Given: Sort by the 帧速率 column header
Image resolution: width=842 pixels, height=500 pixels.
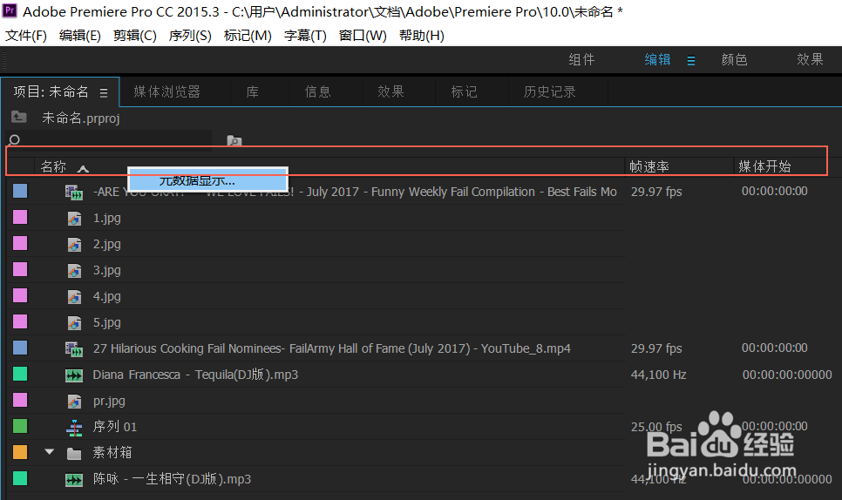Looking at the screenshot, I should click(x=649, y=167).
